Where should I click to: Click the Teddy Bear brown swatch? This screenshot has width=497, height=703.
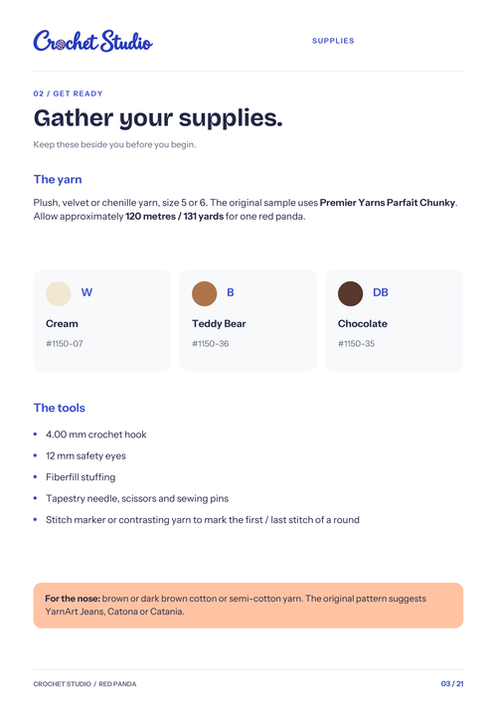click(x=205, y=293)
